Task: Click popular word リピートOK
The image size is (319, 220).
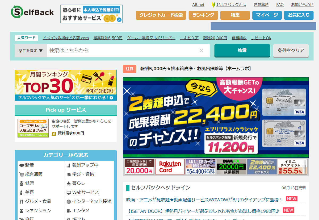Action: (261, 38)
